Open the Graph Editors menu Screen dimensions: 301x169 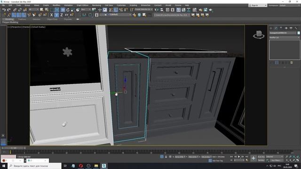[x=83, y=5]
